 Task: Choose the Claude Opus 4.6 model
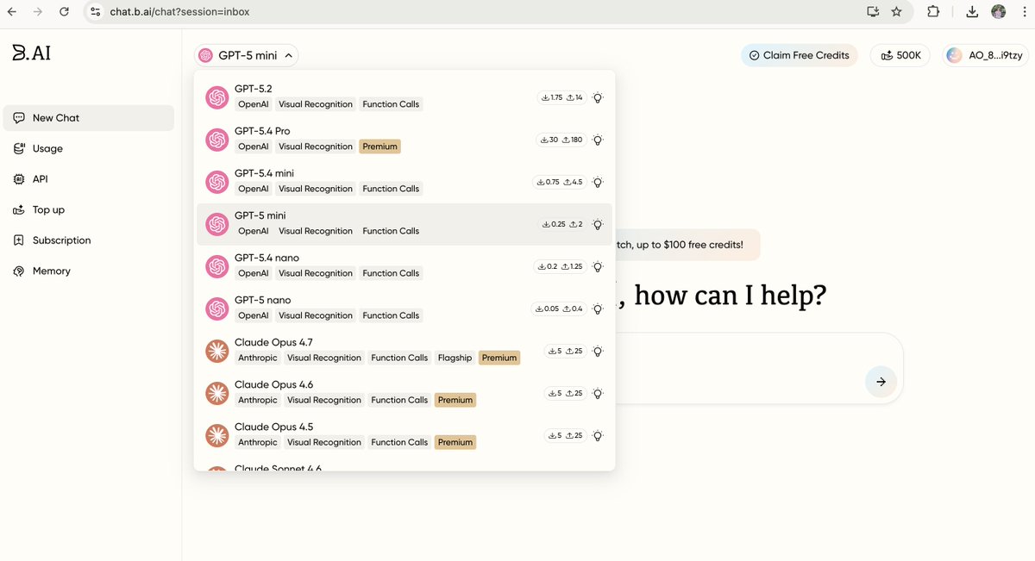(405, 393)
